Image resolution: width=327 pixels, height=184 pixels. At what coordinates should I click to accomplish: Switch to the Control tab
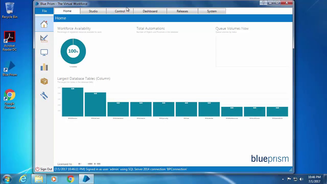pos(120,11)
